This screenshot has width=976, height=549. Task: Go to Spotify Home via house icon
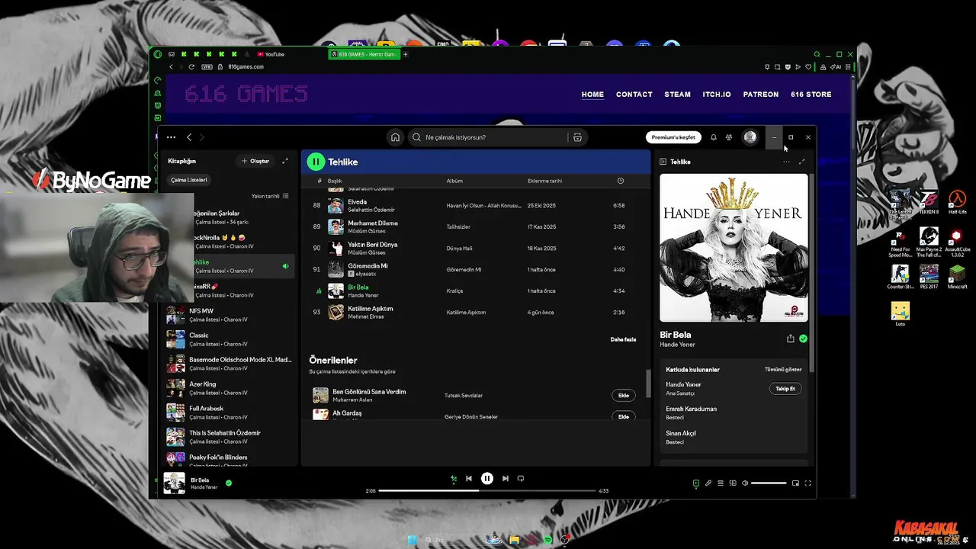(x=395, y=137)
